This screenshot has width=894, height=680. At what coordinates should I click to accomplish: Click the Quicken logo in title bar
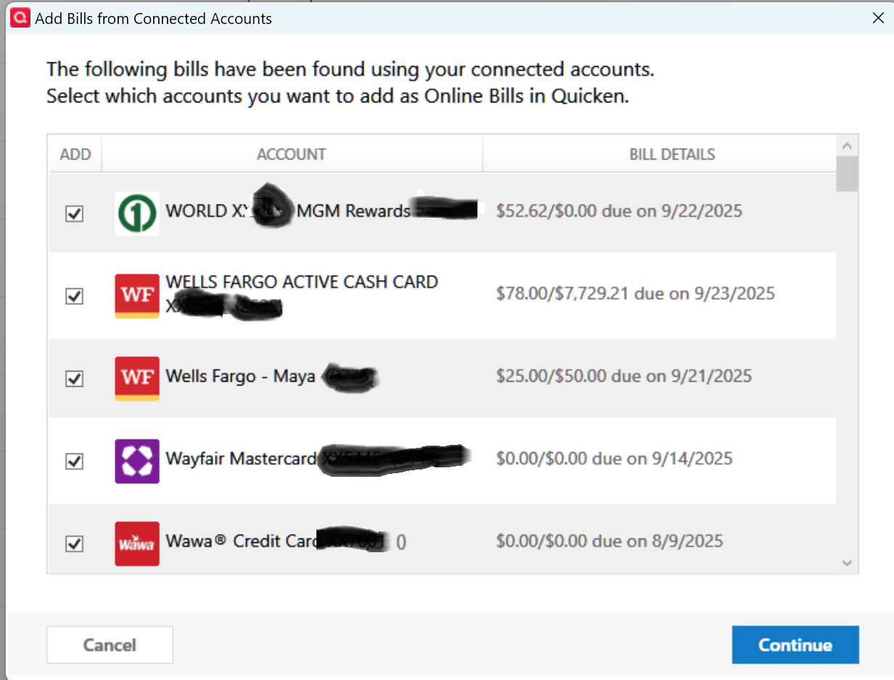[20, 18]
